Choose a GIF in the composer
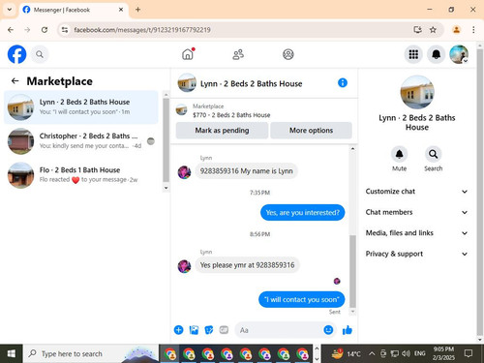This screenshot has width=484, height=363. 224,330
